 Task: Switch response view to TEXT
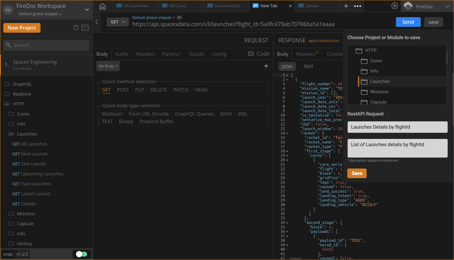tap(308, 66)
